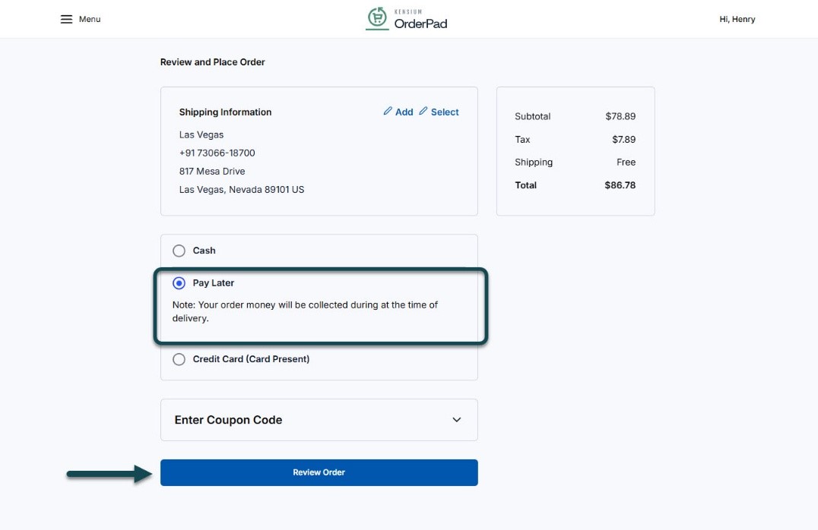This screenshot has height=530, width=818.
Task: Click the Tax amount $7.89
Action: click(624, 139)
